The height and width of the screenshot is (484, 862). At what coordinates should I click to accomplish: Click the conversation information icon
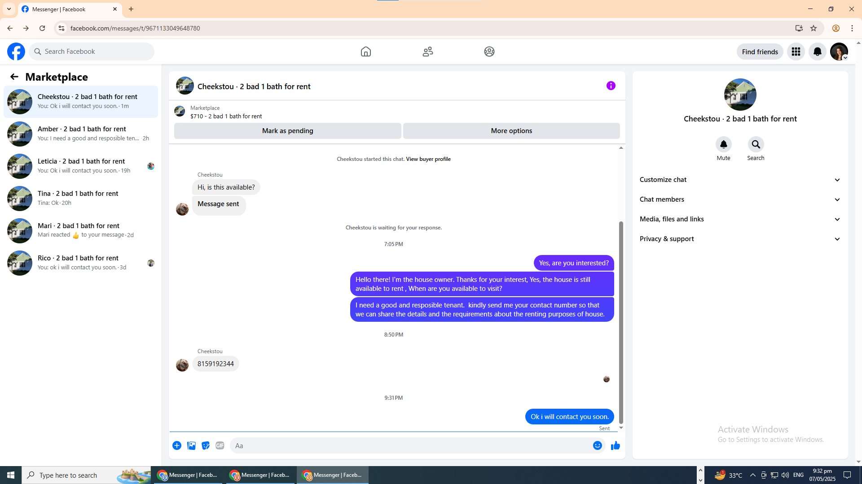611,86
